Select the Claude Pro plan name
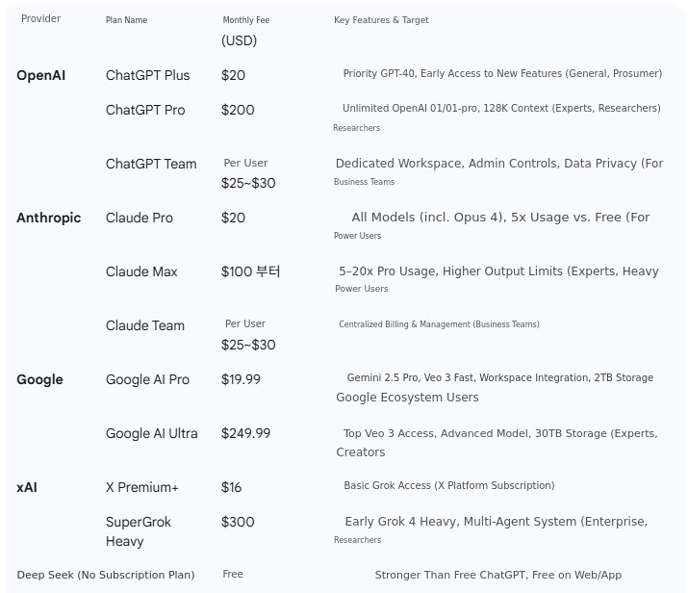688x593 pixels. pos(140,218)
